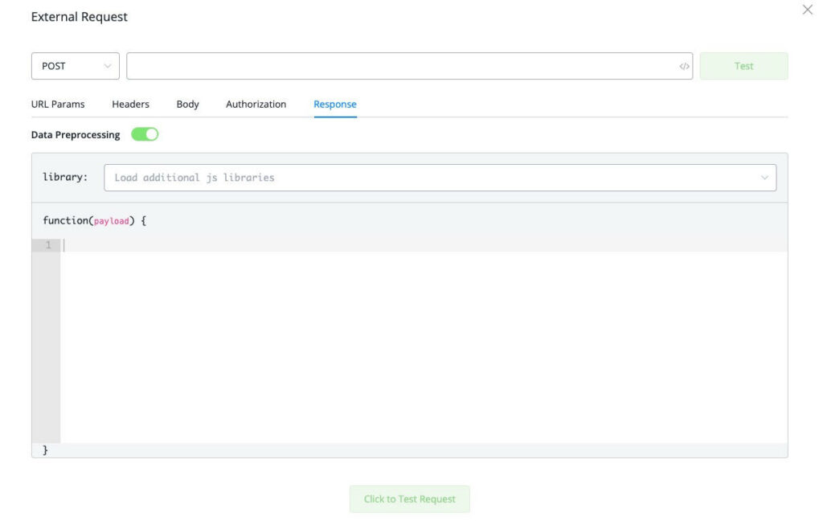
Task: Select the Body tab
Action: point(187,105)
